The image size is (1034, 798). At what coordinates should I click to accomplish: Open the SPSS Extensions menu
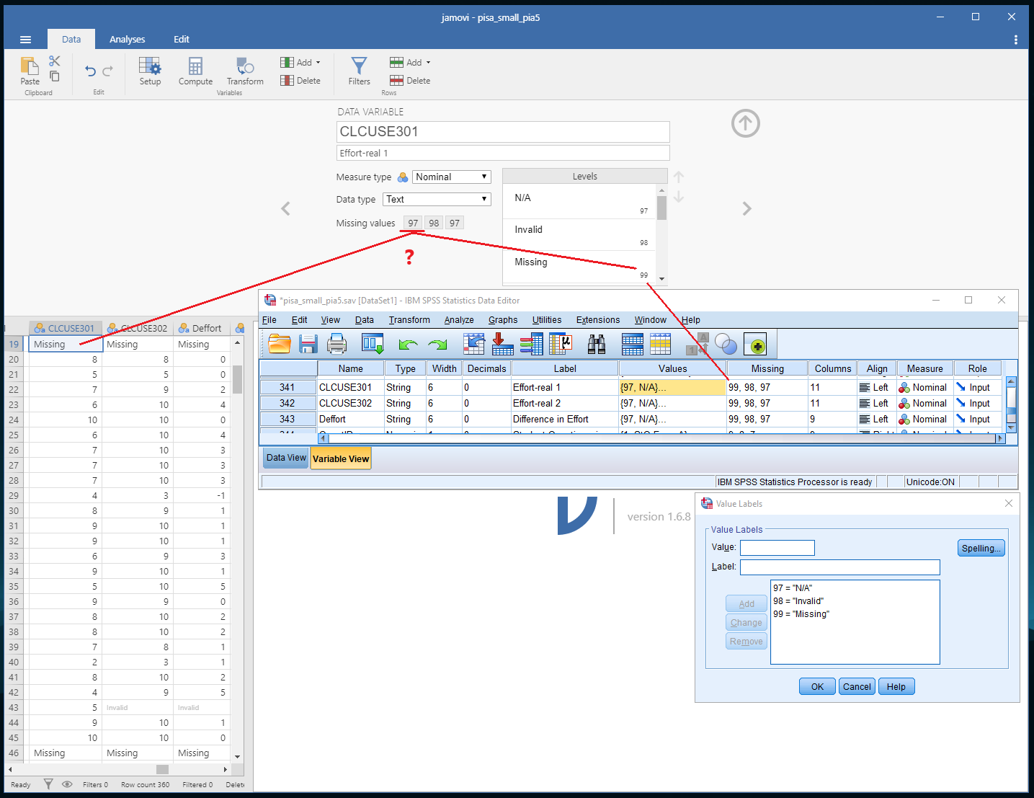click(x=598, y=319)
